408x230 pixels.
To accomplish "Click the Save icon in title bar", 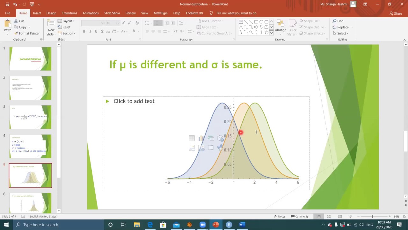I will (7, 4).
